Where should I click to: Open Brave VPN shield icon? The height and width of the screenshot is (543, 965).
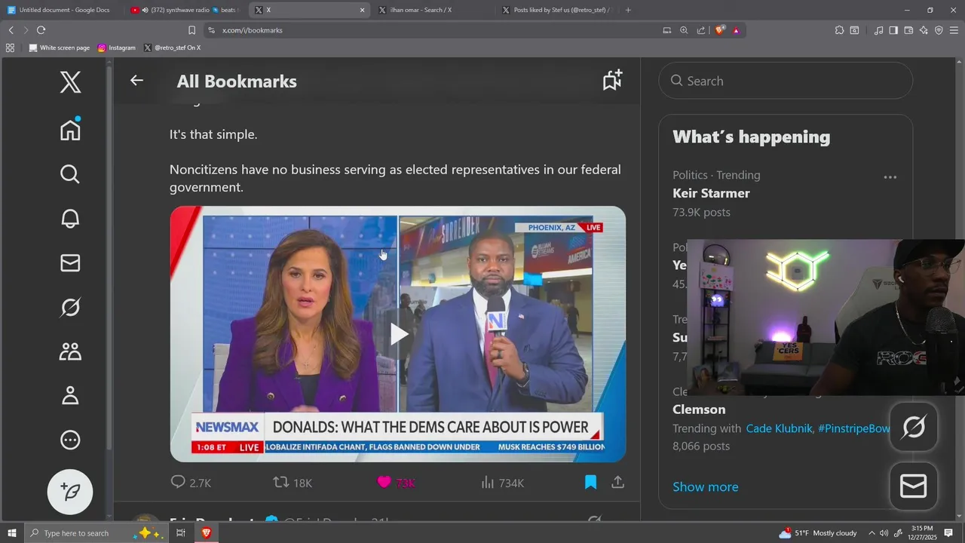(x=939, y=30)
